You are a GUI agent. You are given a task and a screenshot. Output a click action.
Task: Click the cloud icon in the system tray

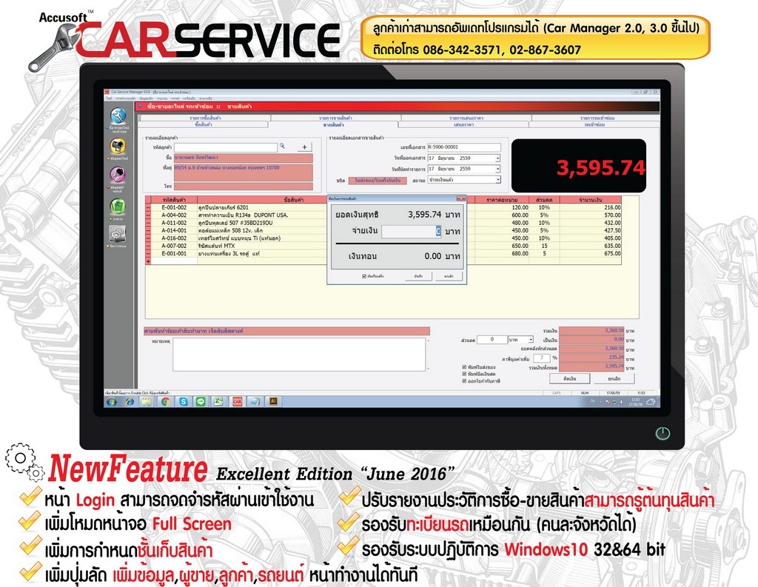651,402
